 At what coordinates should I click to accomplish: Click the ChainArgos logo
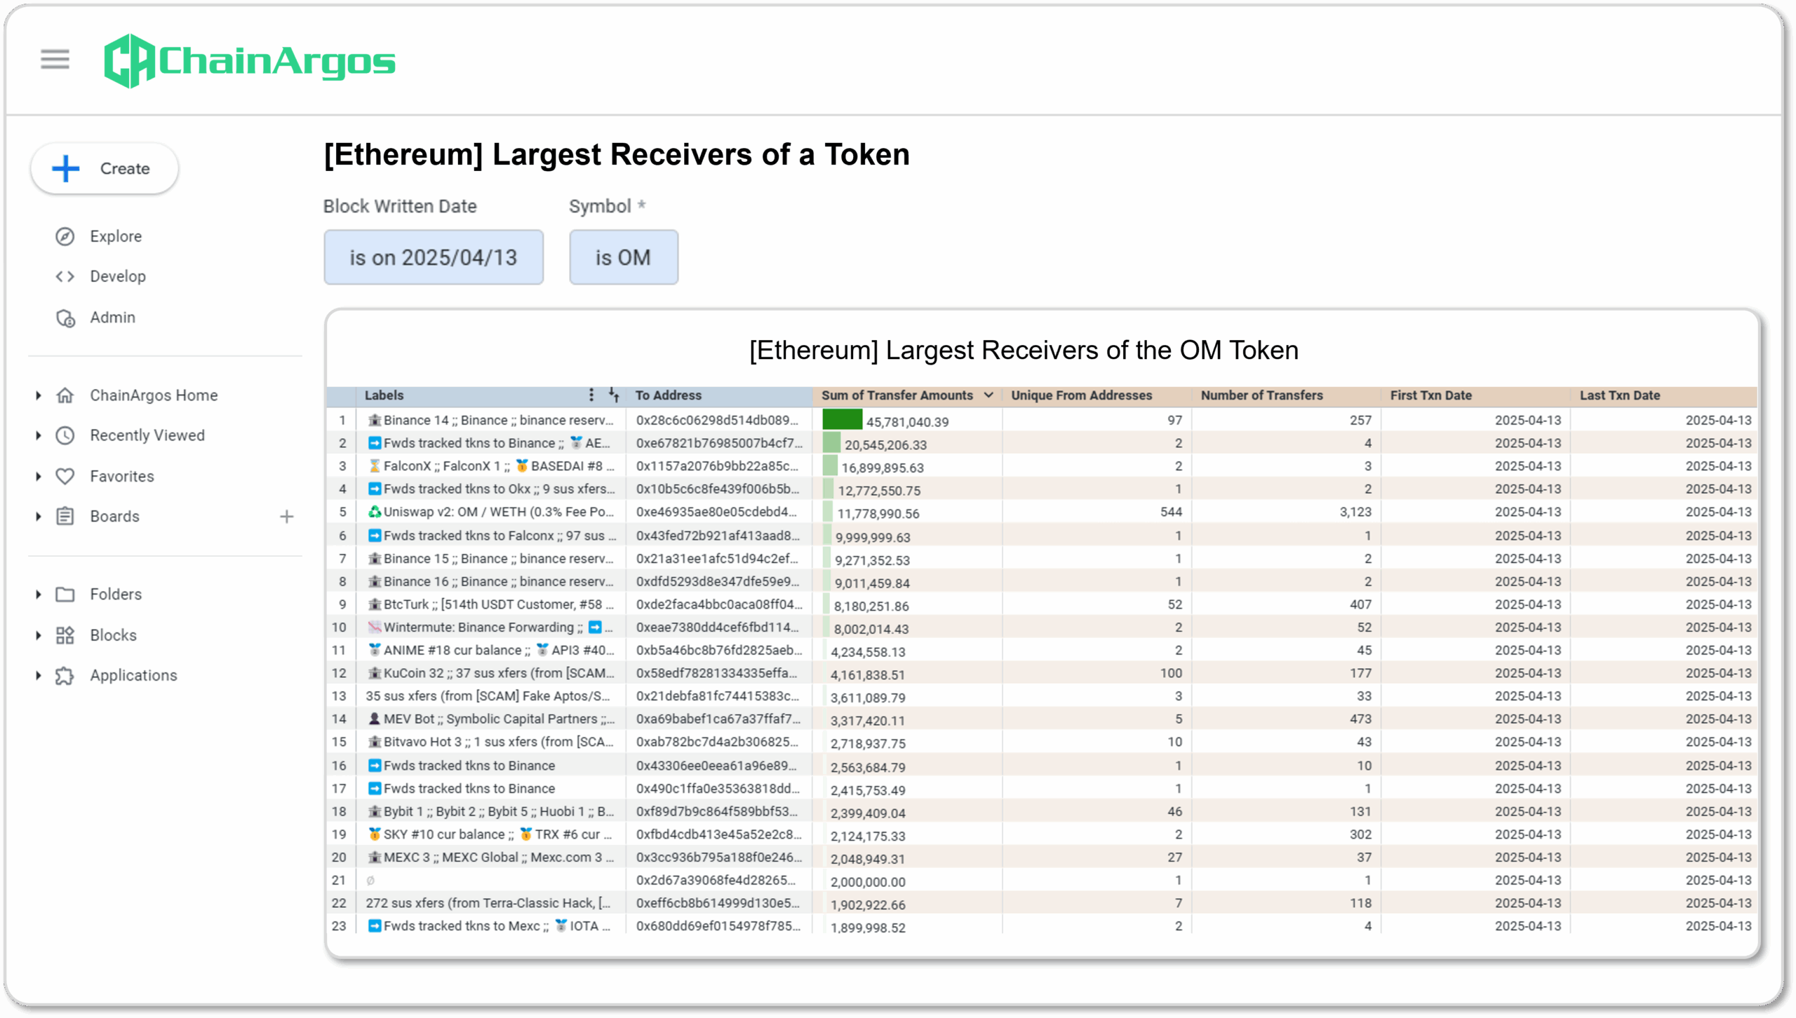249,61
